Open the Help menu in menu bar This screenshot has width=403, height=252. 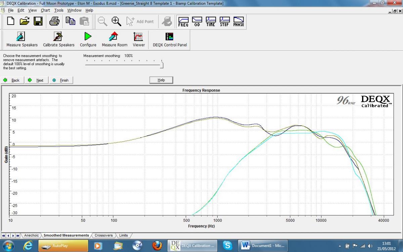89,10
